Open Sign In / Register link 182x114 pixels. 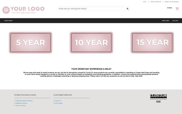[156, 2]
